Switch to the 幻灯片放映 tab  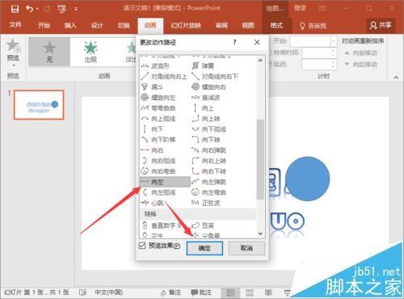[x=186, y=25]
